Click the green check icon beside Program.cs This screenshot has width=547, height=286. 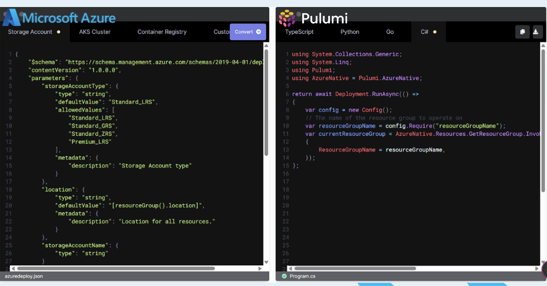coord(284,276)
